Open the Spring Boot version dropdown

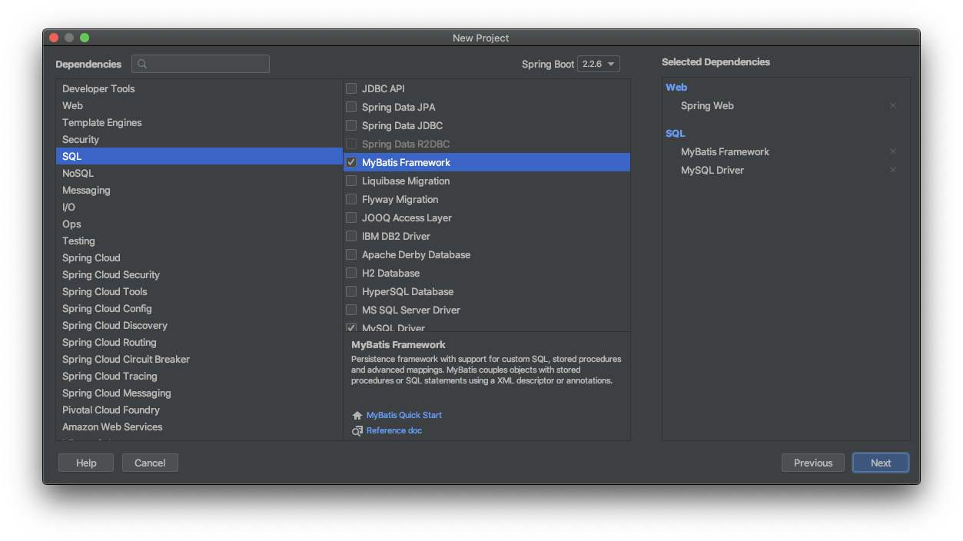[x=599, y=64]
